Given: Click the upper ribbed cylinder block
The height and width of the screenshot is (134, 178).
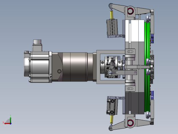Looking at the screenshot, I should coord(112,27).
